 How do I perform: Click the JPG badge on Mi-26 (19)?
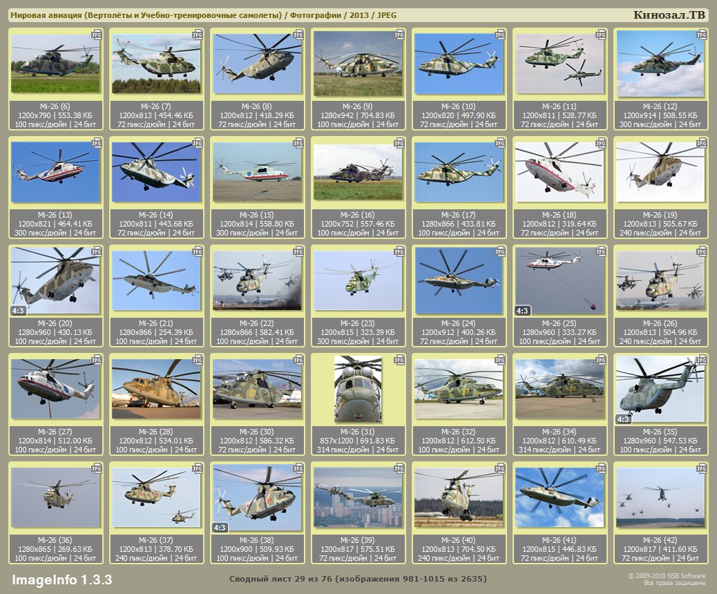coord(701,143)
